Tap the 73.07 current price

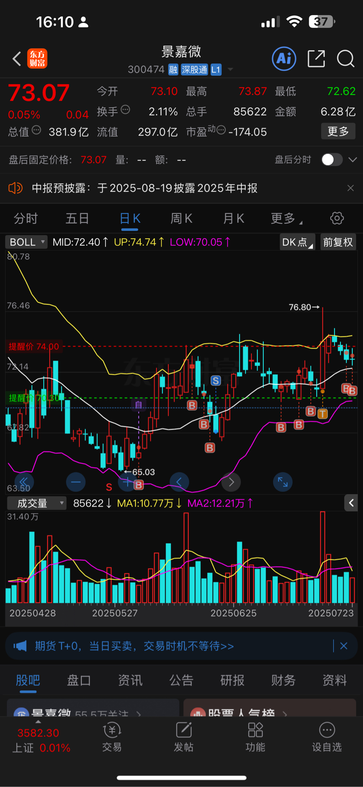click(x=39, y=93)
